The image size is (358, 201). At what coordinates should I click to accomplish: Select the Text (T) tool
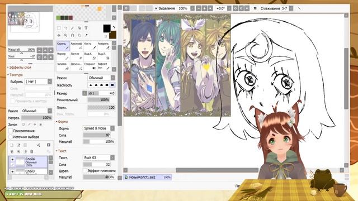coord(86,28)
